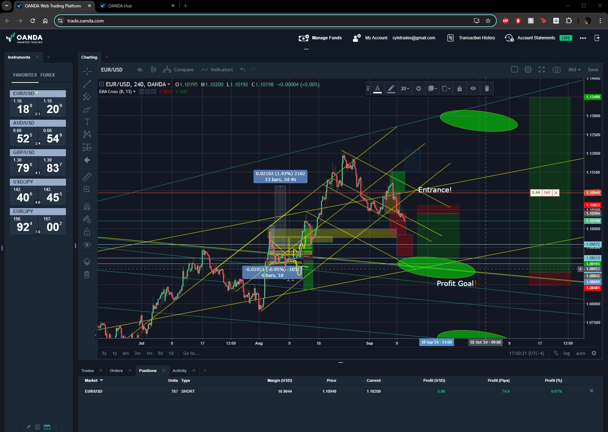The image size is (608, 432).
Task: Open Transaction History
Action: coord(471,38)
